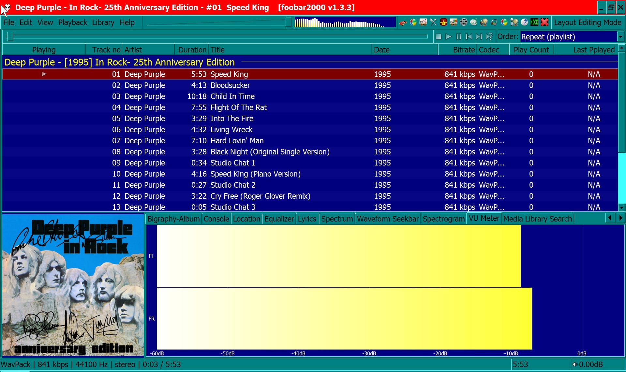Viewport: 626px width, 372px height.
Task: Switch to the Spectrogram tab
Action: point(443,219)
